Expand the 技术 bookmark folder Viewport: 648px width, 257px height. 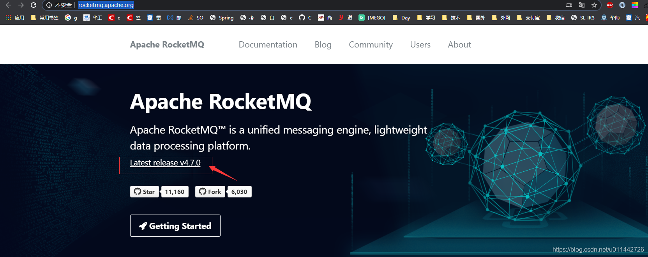(x=451, y=18)
